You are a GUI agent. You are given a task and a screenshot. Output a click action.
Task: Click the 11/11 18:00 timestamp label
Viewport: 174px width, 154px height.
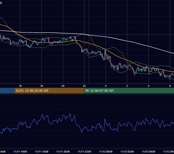click(42, 151)
